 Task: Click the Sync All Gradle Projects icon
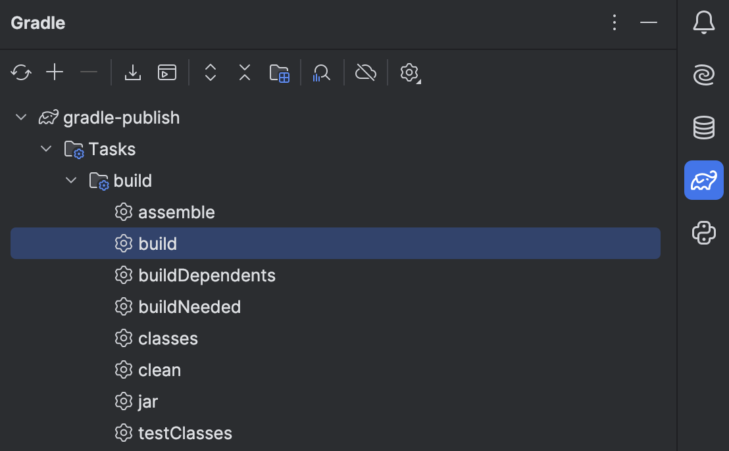pos(21,72)
